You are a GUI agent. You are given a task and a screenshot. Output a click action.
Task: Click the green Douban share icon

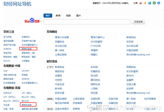[x=154, y=3]
